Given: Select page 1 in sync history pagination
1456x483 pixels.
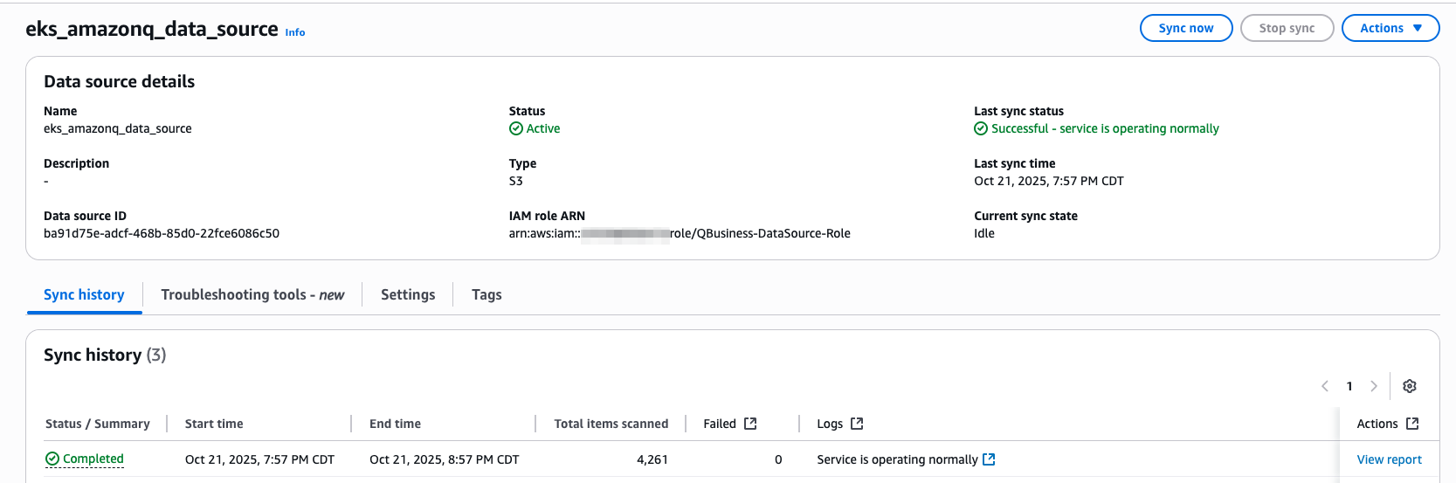Looking at the screenshot, I should point(1349,386).
